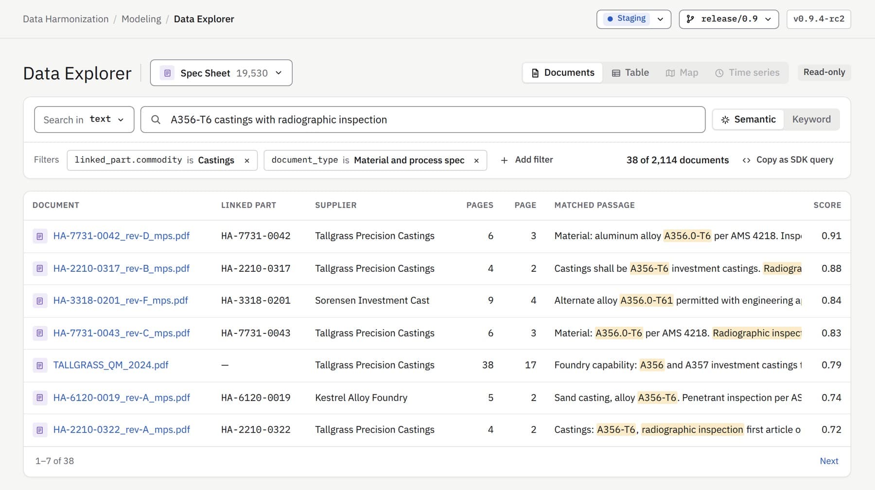
Task: Click the Add filter button
Action: pos(527,160)
